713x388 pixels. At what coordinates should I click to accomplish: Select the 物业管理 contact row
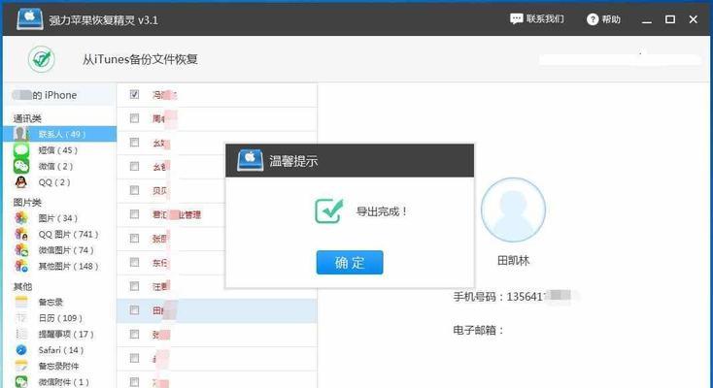pyautogui.click(x=171, y=214)
